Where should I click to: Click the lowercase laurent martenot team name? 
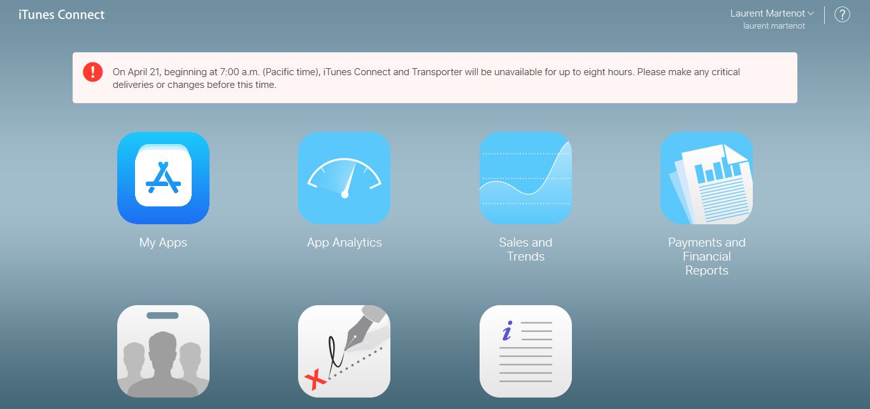pos(774,26)
